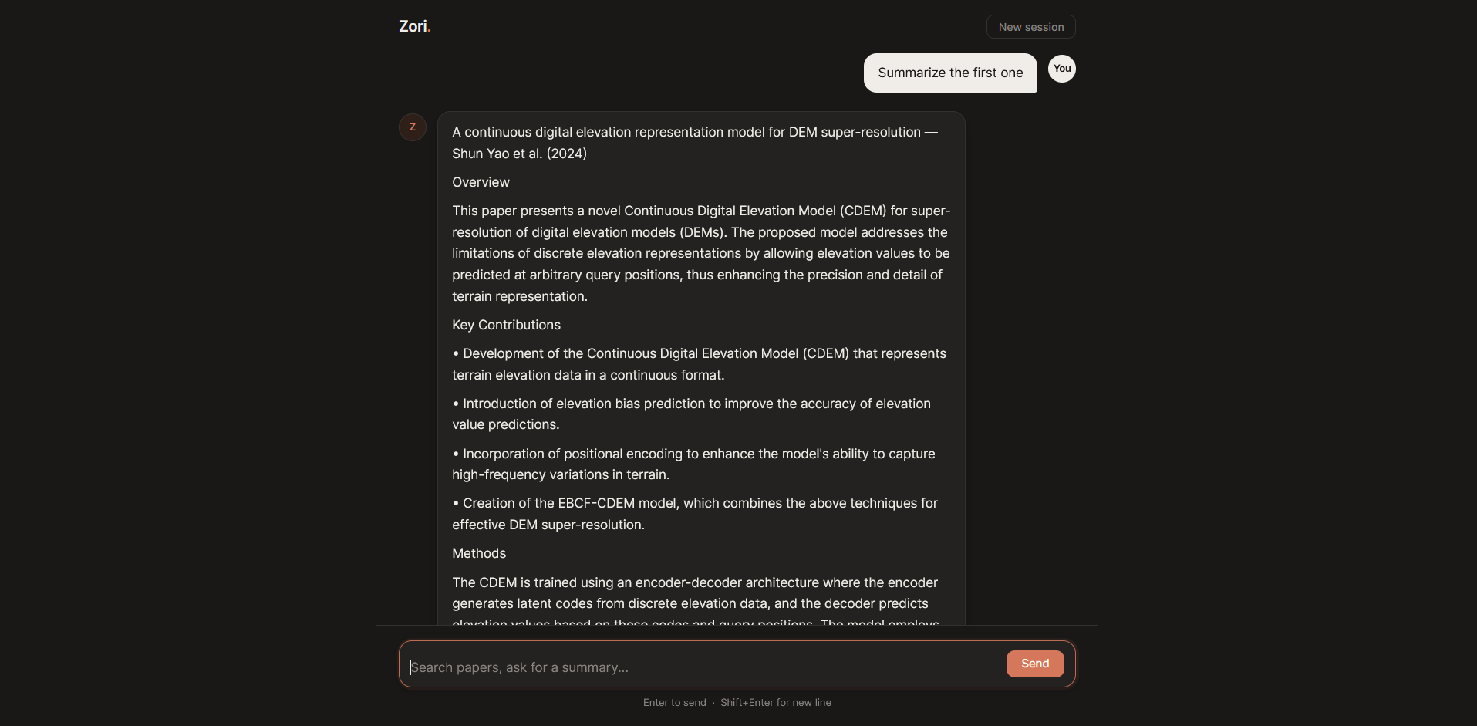Click the Z assistant avatar
Image resolution: width=1477 pixels, height=726 pixels.
click(x=413, y=127)
